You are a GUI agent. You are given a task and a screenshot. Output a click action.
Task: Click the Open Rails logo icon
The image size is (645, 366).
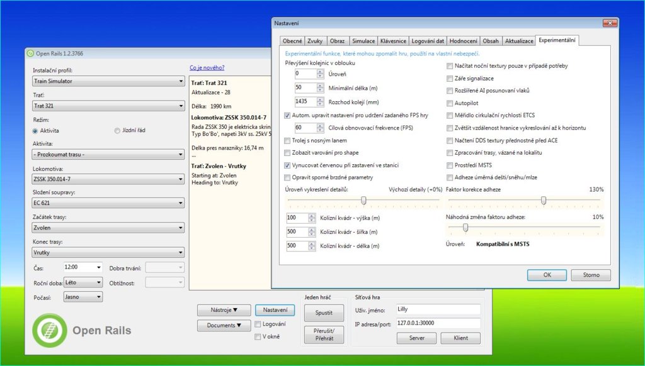(50, 330)
